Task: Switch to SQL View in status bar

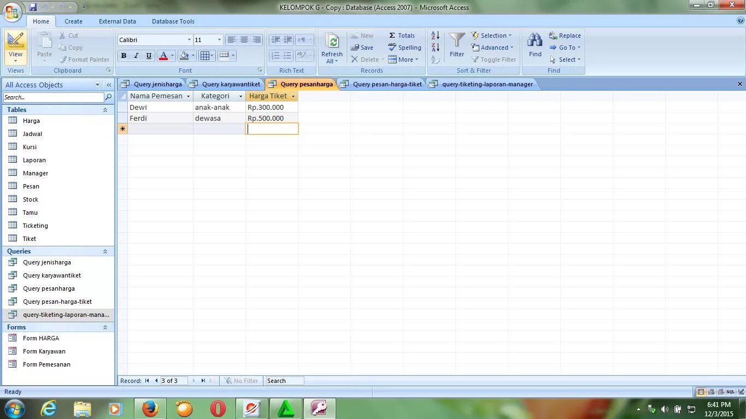Action: click(x=730, y=392)
